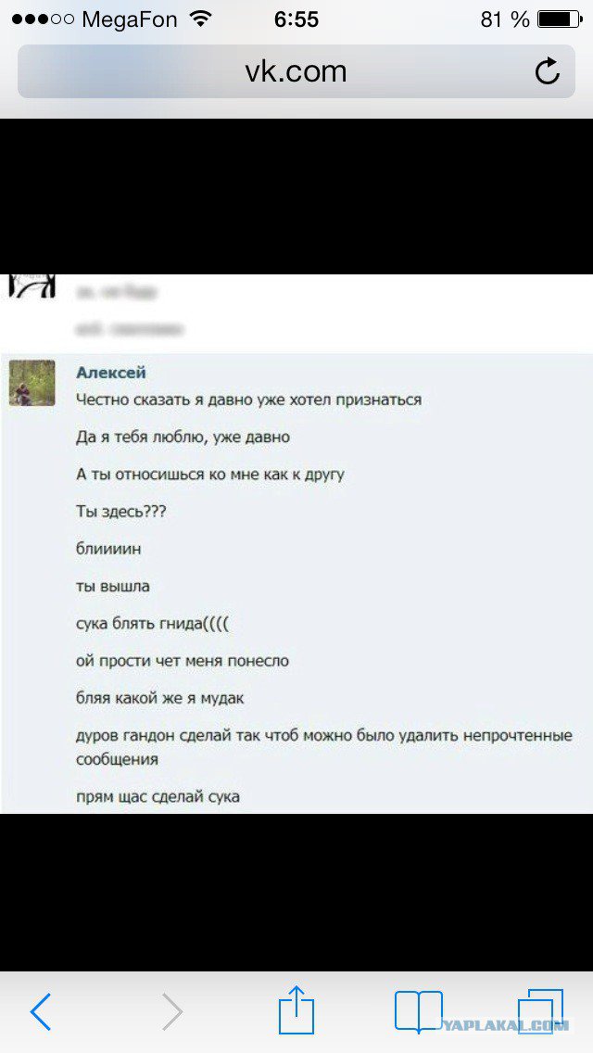Select message "Да я тебя люблю, уже давно"
The height and width of the screenshot is (1053, 593).
pos(183,438)
